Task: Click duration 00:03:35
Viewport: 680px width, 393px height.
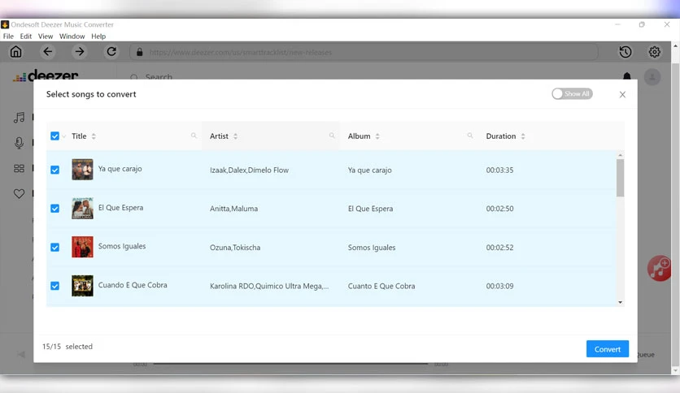Action: point(499,170)
